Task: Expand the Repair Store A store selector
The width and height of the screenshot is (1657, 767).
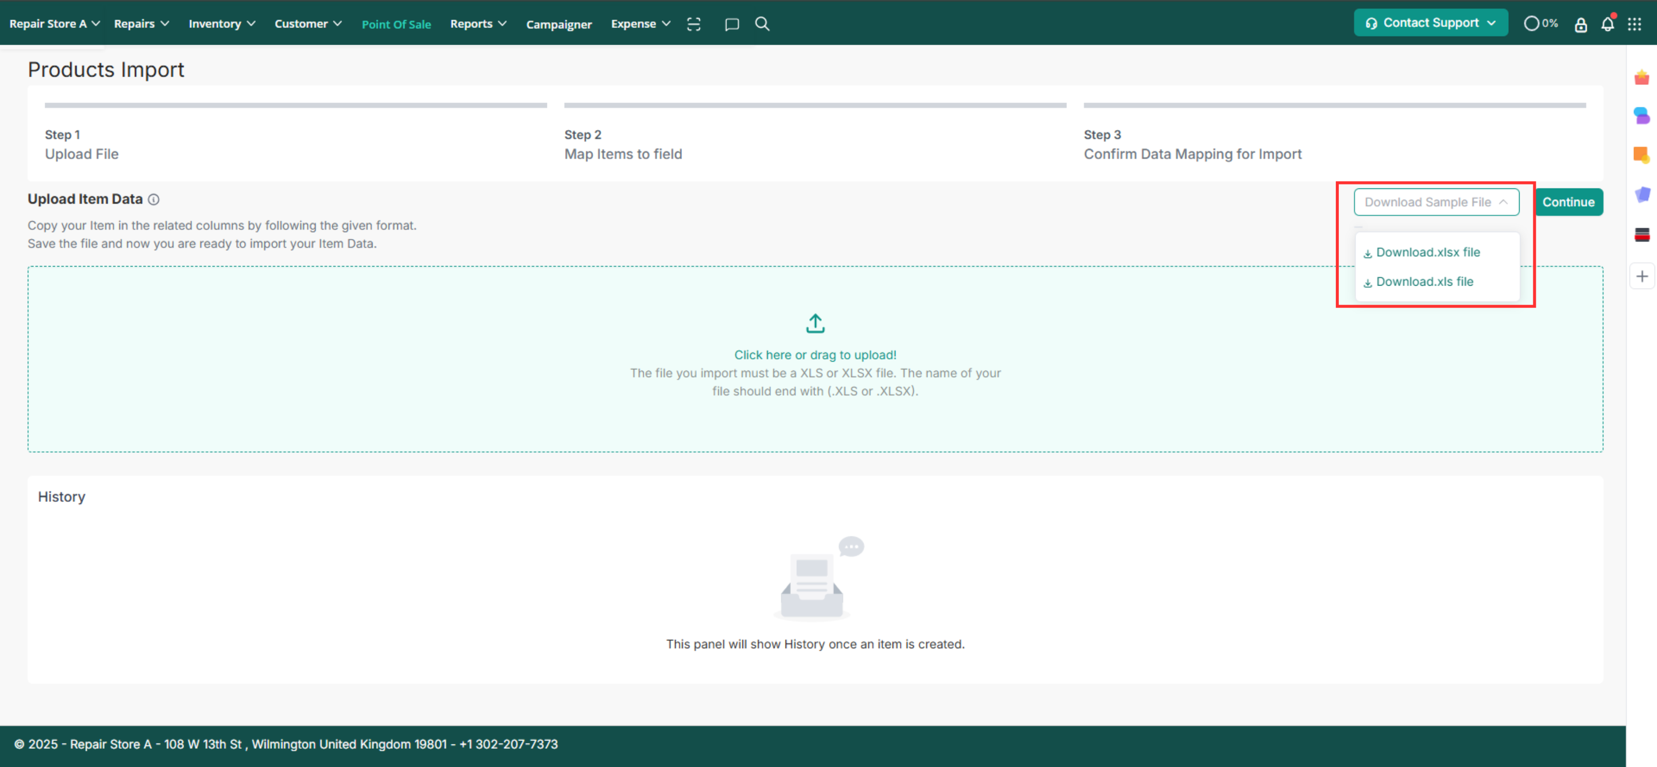Action: [x=54, y=24]
